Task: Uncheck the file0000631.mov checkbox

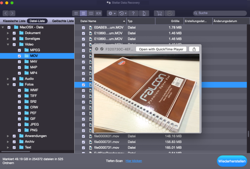Action: click(x=83, y=136)
